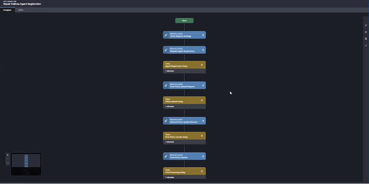Click the 1 minutes value under Policy Update Delay
This screenshot has height=184, width=369.
pos(170,107)
